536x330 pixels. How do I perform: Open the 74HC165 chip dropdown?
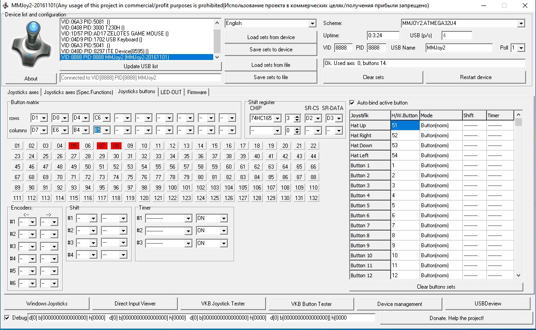coord(277,118)
